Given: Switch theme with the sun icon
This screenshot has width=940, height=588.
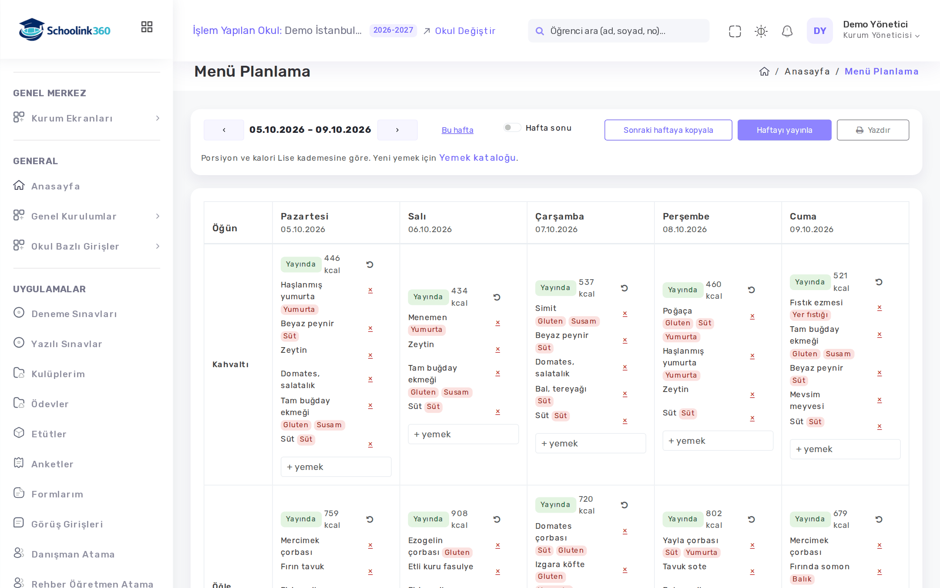Looking at the screenshot, I should 761,31.
